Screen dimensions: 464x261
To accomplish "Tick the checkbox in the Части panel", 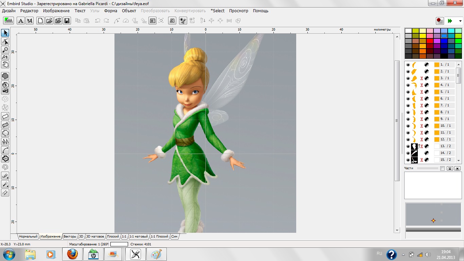I will click(x=442, y=169).
